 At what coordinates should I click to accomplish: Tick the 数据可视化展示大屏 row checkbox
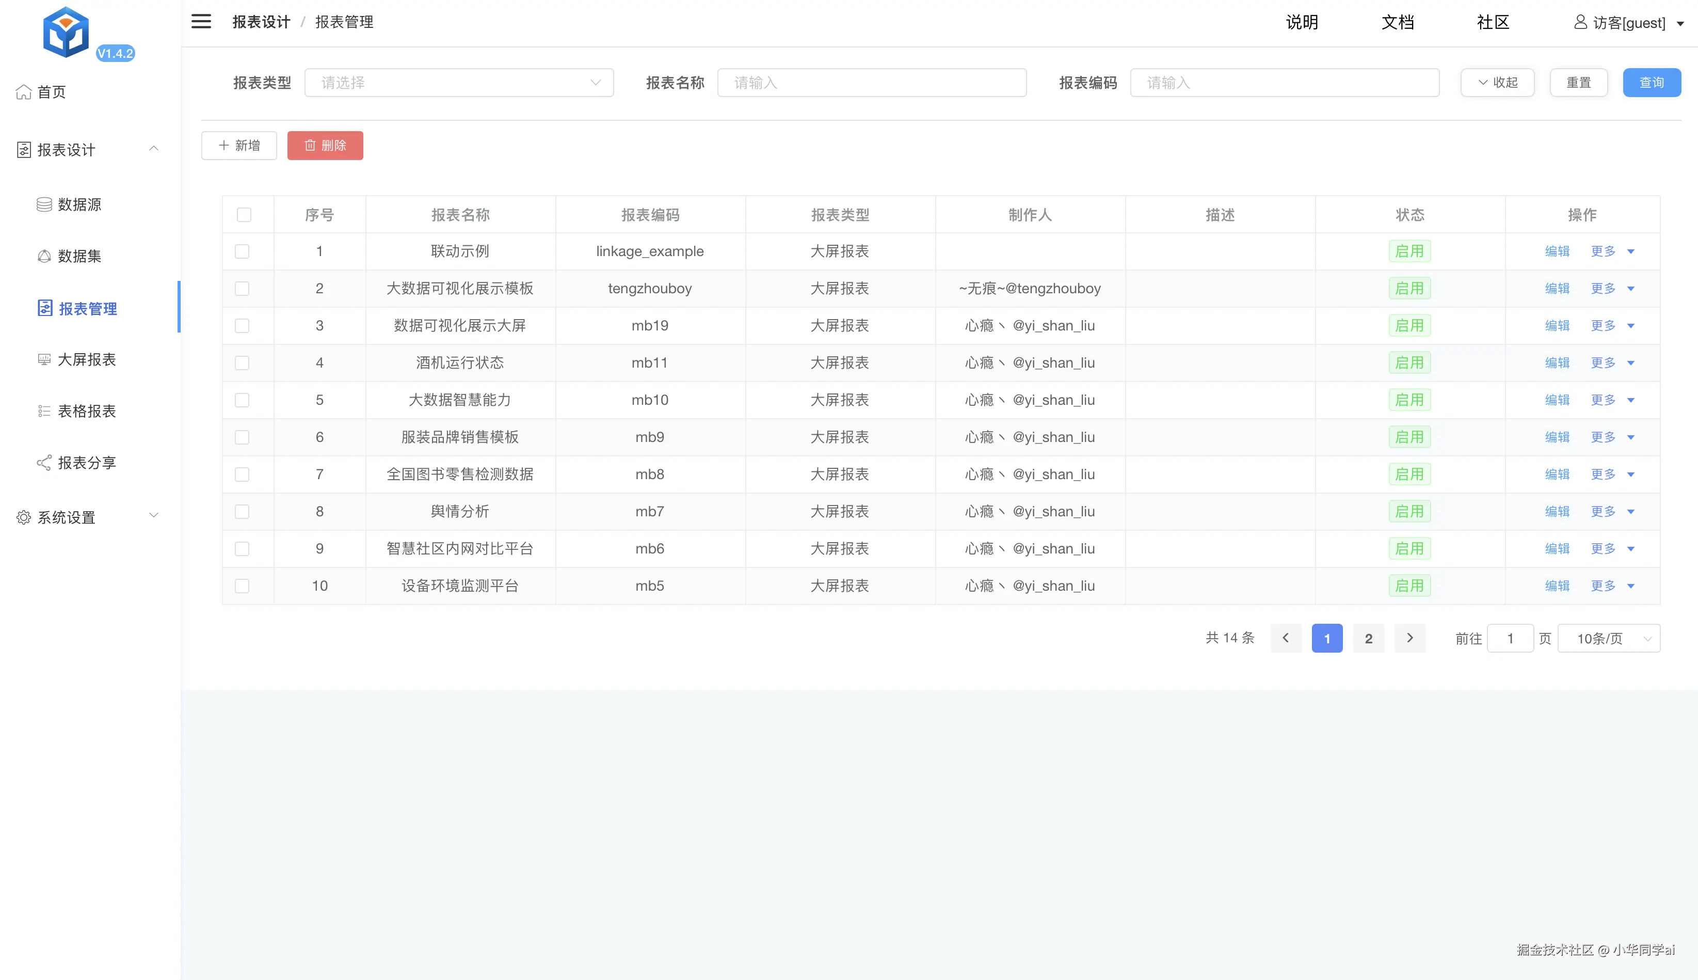pos(242,326)
